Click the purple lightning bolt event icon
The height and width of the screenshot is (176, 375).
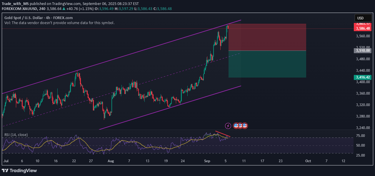228,126
